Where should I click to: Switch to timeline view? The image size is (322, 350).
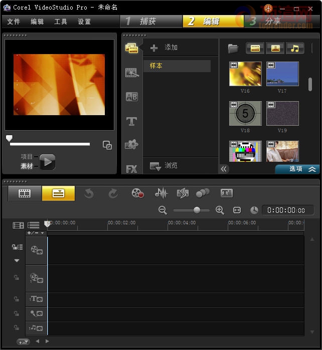[58, 194]
